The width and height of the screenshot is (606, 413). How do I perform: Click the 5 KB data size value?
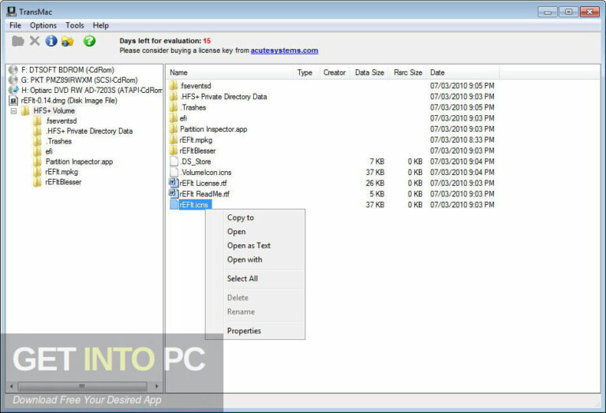[x=377, y=194]
